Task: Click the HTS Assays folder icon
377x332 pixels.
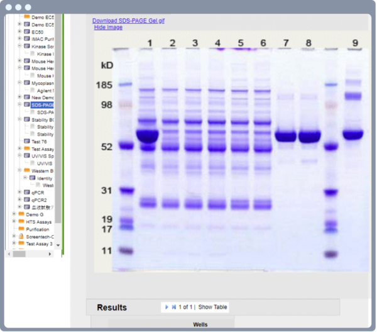Action: [x=21, y=222]
